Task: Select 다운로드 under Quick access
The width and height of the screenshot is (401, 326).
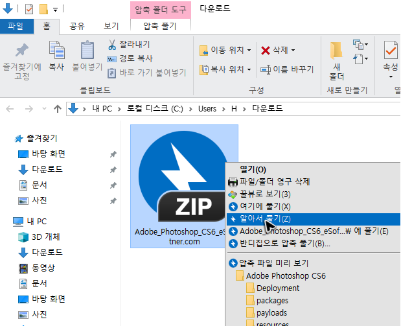Action: [x=41, y=169]
